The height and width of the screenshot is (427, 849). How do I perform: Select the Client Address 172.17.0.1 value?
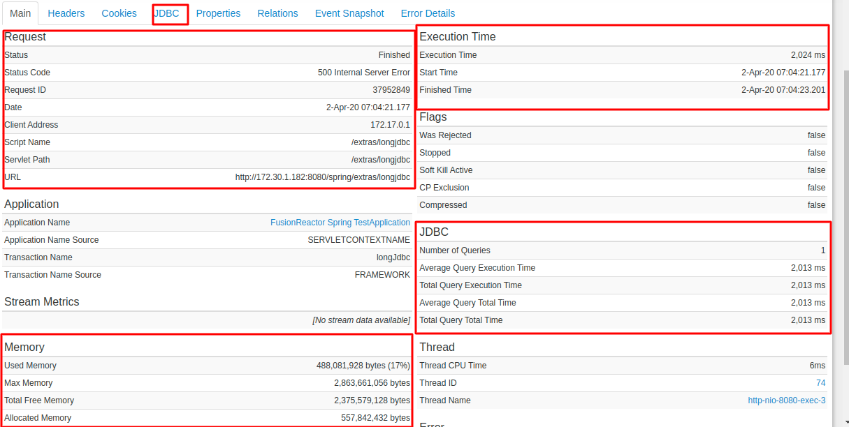(390, 125)
